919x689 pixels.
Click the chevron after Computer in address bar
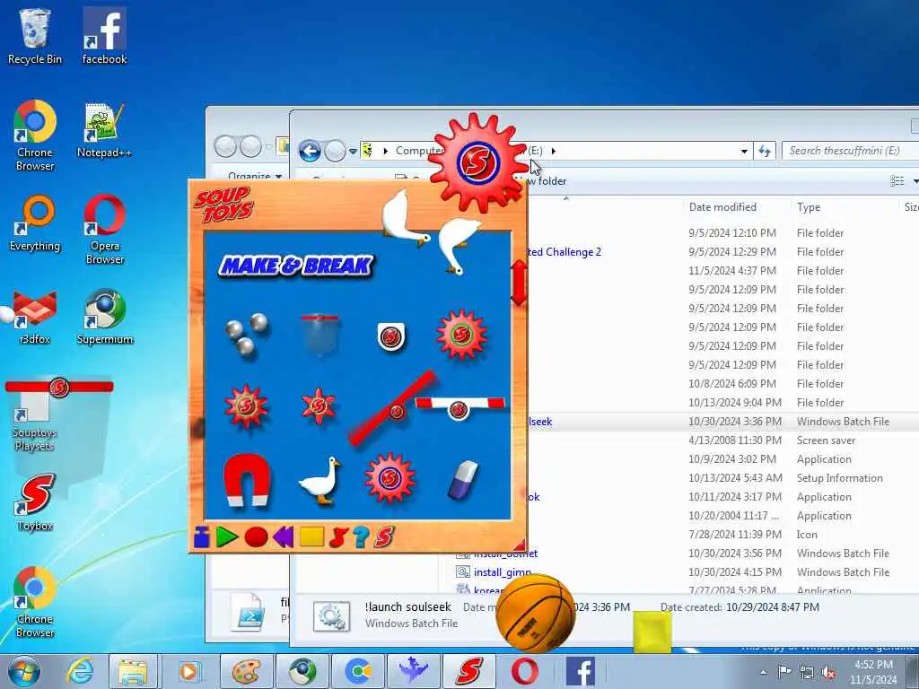click(x=385, y=151)
